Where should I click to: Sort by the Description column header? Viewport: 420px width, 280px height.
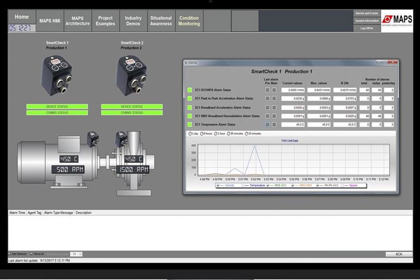83,213
